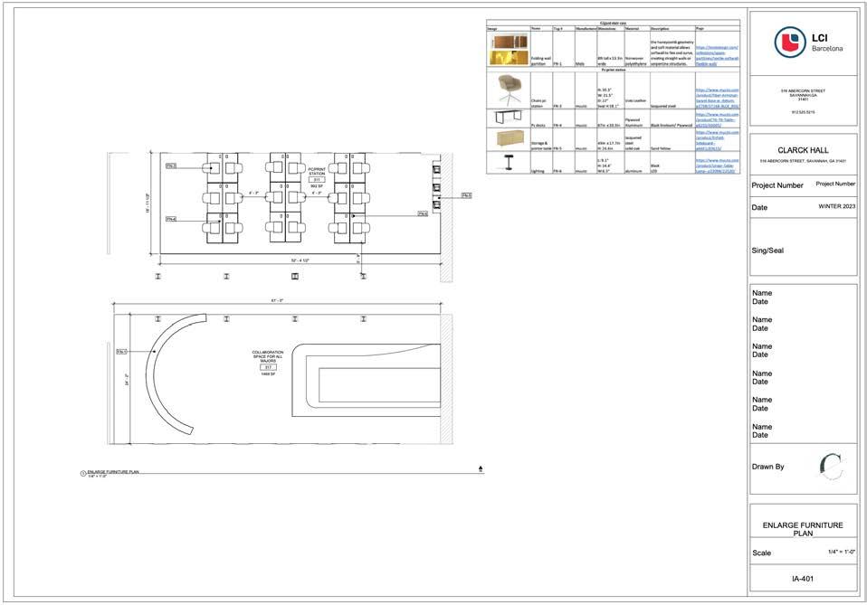Click the FN-6 tag on the plan
The height and width of the screenshot is (605, 867).
423,213
